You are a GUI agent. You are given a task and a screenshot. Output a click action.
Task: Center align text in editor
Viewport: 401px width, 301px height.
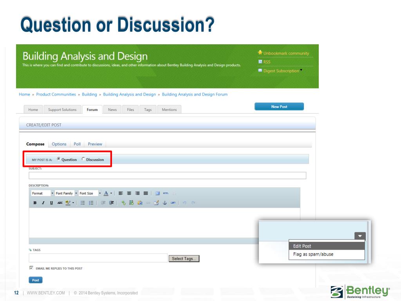(x=129, y=193)
